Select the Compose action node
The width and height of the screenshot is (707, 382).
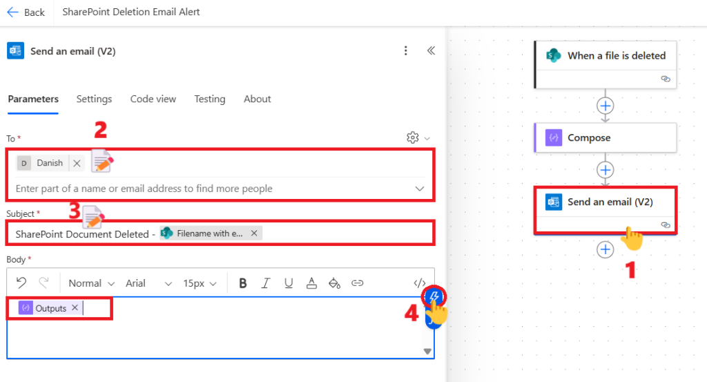click(x=605, y=137)
